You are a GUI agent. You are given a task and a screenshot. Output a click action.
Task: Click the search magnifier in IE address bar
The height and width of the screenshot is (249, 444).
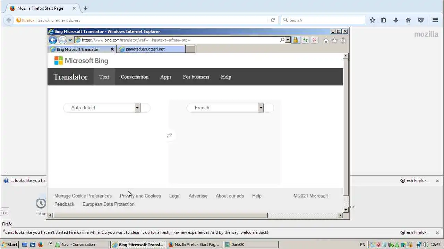point(282,40)
